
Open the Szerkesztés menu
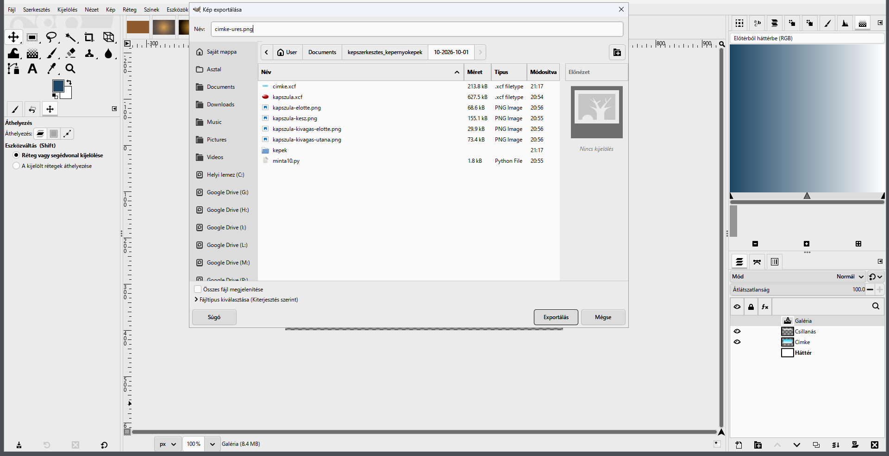click(x=37, y=10)
